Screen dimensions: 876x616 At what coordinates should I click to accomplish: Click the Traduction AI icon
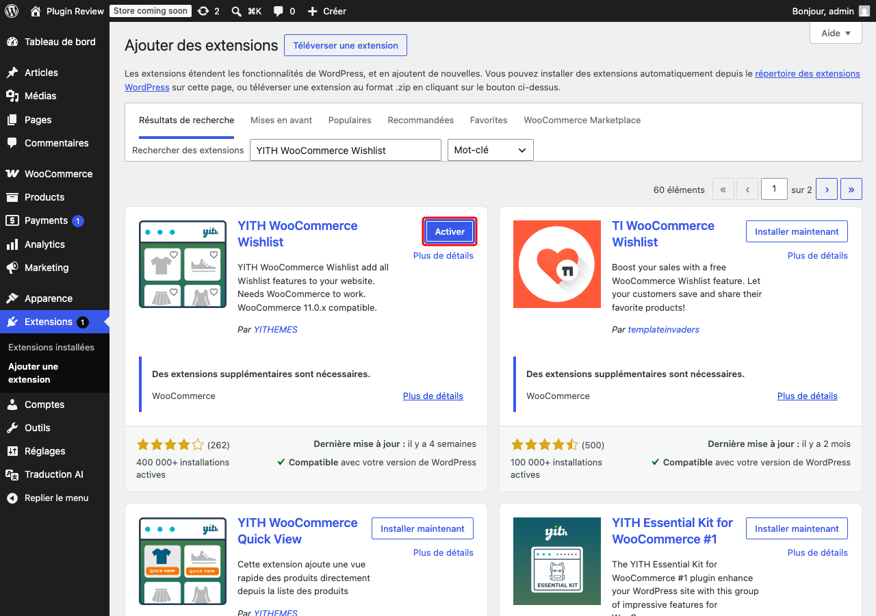point(12,474)
